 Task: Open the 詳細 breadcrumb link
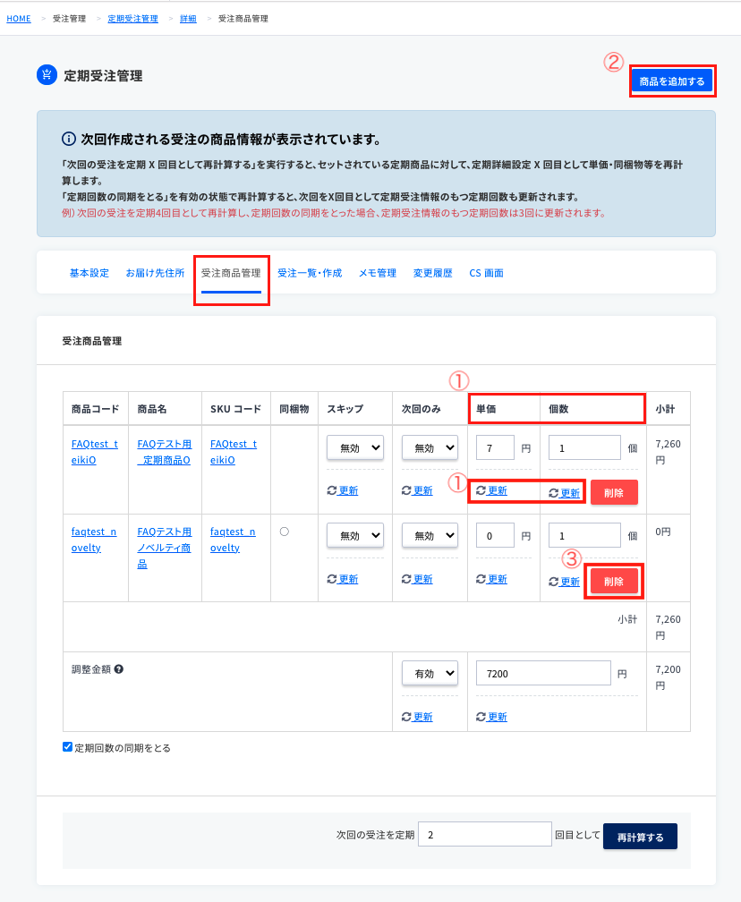(x=188, y=19)
